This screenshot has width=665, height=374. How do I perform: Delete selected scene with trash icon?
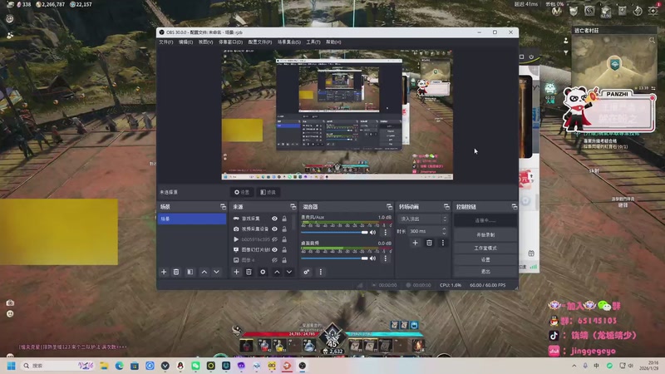[x=176, y=272]
